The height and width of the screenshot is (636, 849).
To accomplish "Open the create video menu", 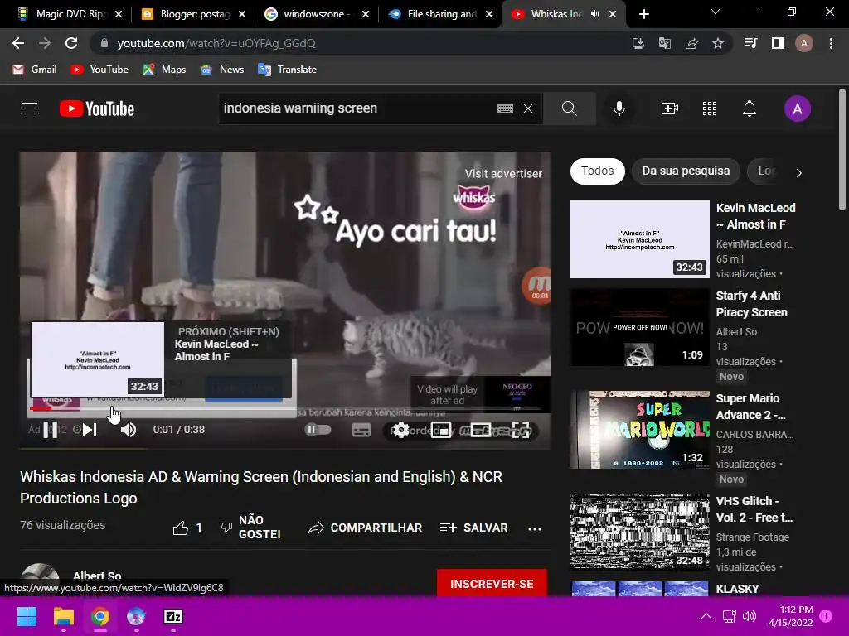I will (x=670, y=108).
